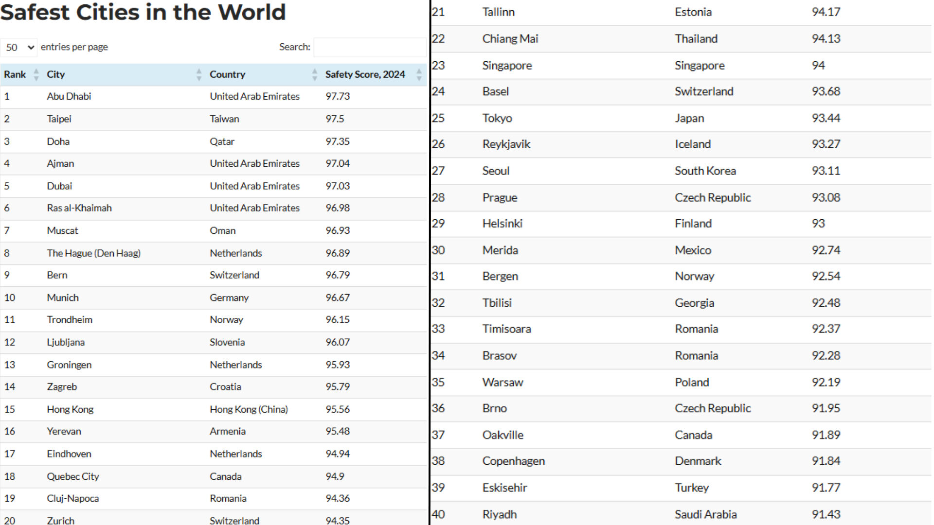This screenshot has width=934, height=525.
Task: Click the Reykjavik city cell
Action: 506,144
